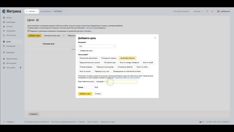Select JavaScript-событие condition type
Screen dimensions: 234x132
(127, 58)
